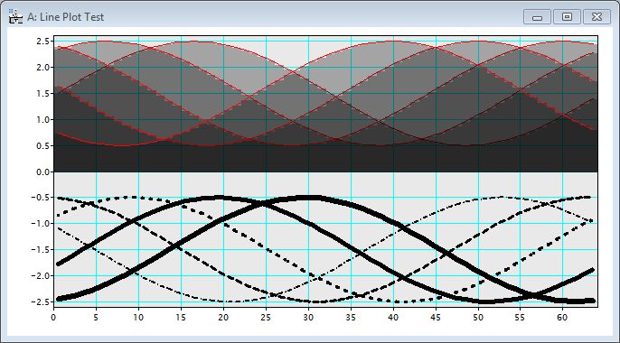
Task: Click the -1.0 label on the y-axis
Action: tap(41, 224)
